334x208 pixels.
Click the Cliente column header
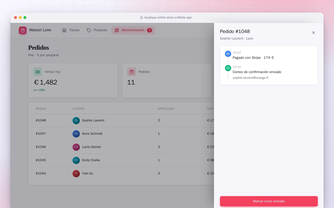point(79,109)
